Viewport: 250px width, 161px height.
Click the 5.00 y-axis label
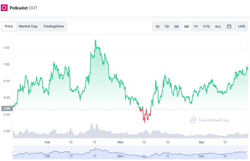pyautogui.click(x=7, y=131)
